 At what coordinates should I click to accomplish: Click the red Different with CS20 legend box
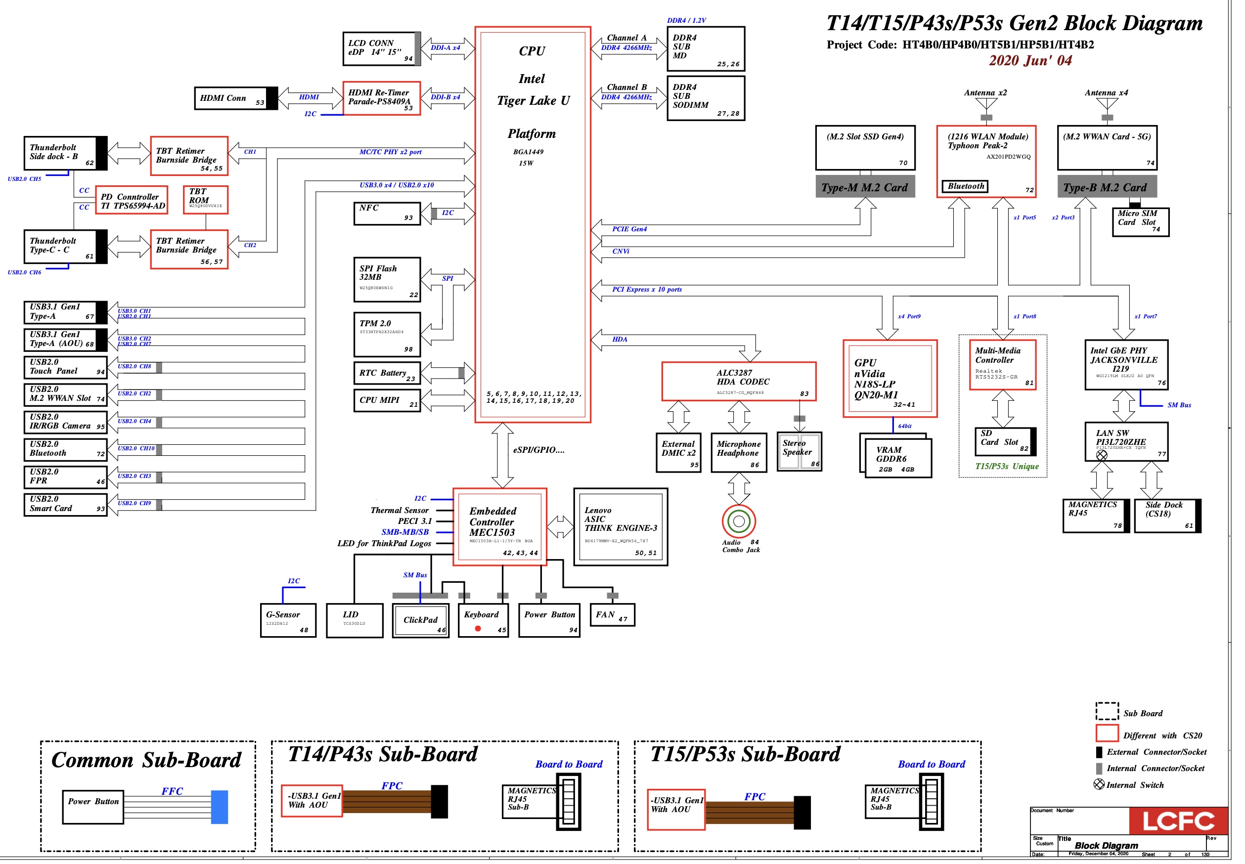[x=1107, y=733]
